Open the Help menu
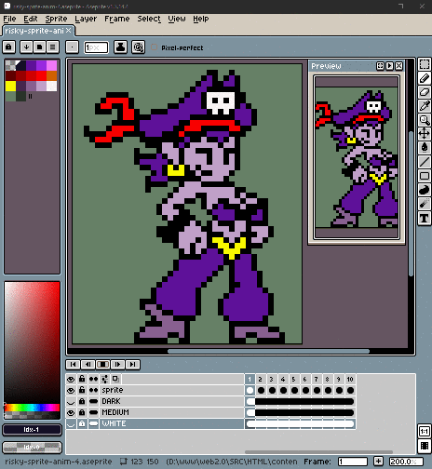This screenshot has width=432, height=469. 201,19
